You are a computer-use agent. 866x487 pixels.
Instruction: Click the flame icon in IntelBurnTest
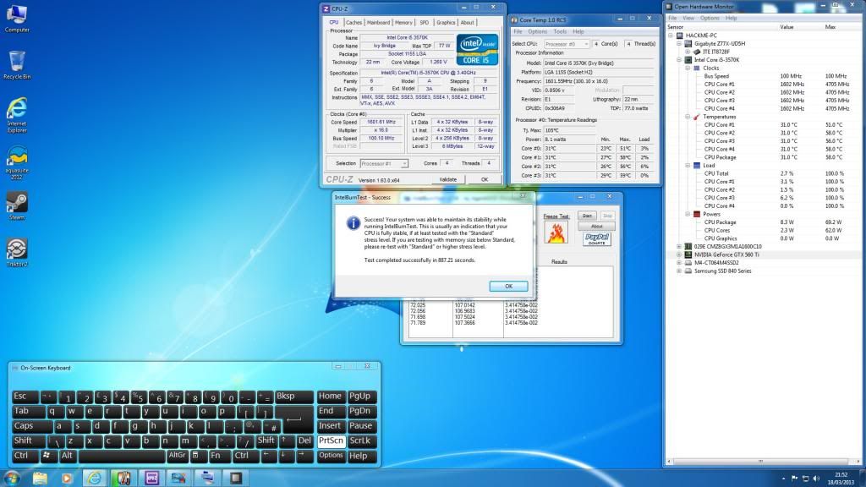556,233
